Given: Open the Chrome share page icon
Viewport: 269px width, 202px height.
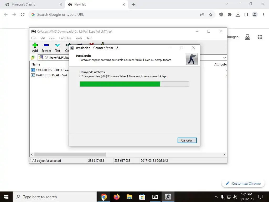Looking at the screenshot, I should tap(202, 15).
